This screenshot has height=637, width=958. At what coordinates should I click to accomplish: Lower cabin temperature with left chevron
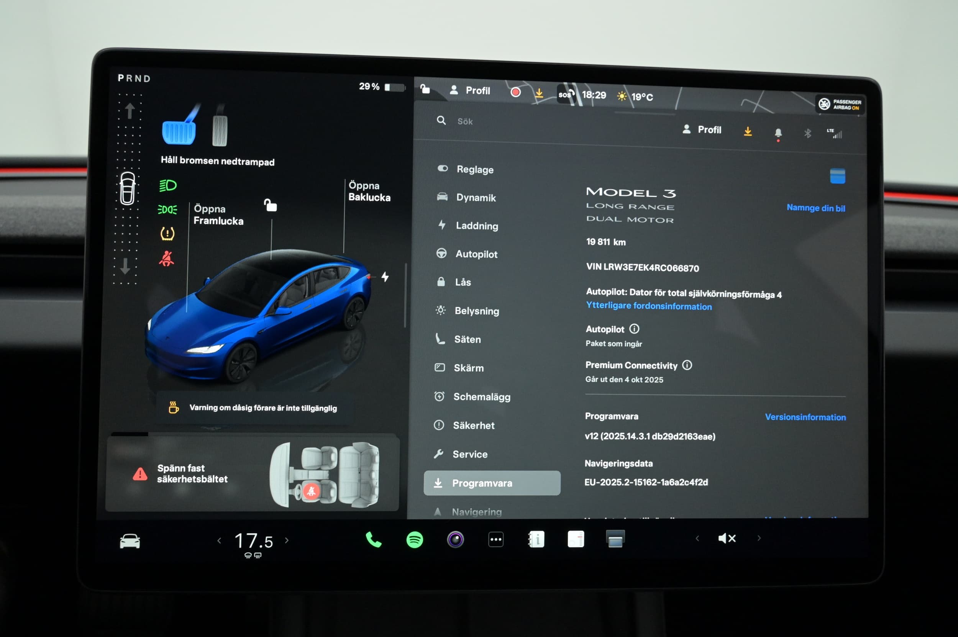tap(219, 541)
